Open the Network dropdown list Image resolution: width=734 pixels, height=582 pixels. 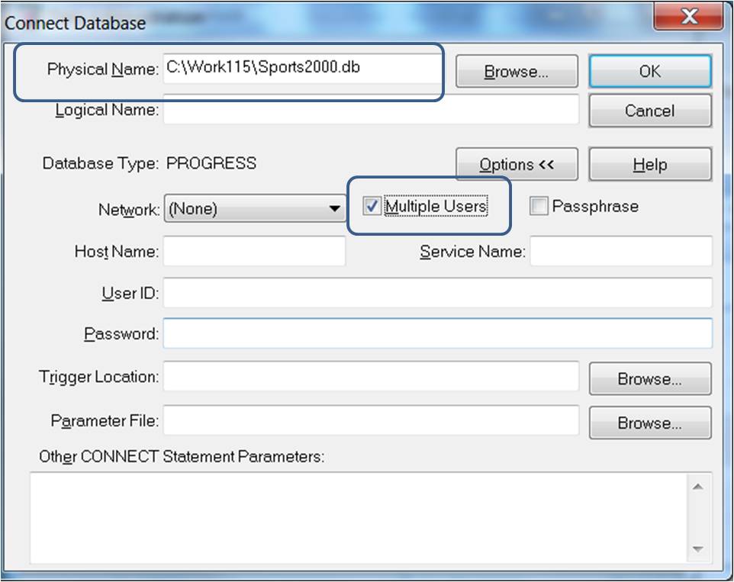[255, 208]
